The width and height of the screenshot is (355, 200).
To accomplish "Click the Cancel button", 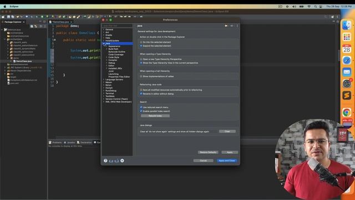I will tap(204, 161).
